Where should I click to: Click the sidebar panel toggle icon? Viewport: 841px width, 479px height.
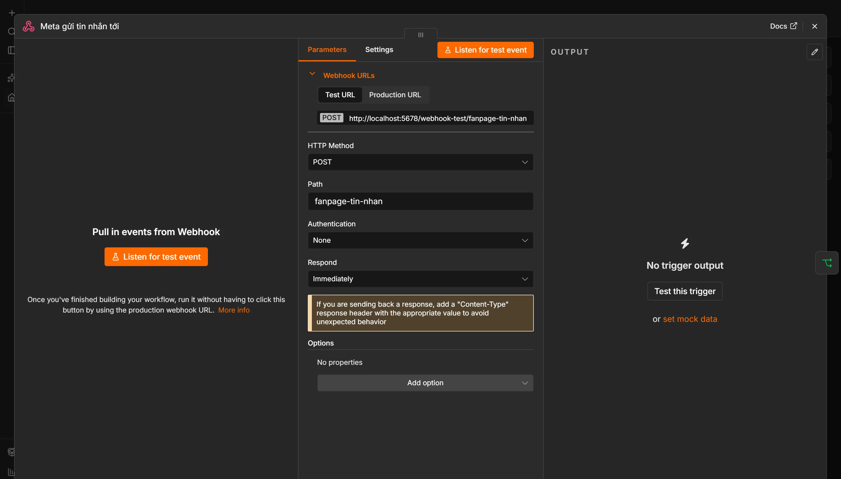point(11,50)
